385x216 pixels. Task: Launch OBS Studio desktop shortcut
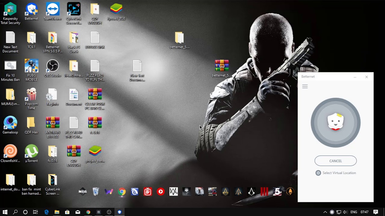[53, 69]
